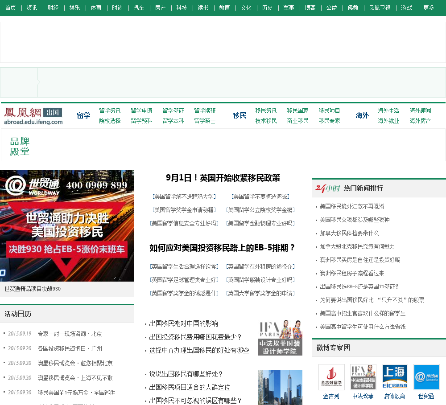
Task: Open 凤凰卫视 in the top navigation
Action: click(380, 8)
